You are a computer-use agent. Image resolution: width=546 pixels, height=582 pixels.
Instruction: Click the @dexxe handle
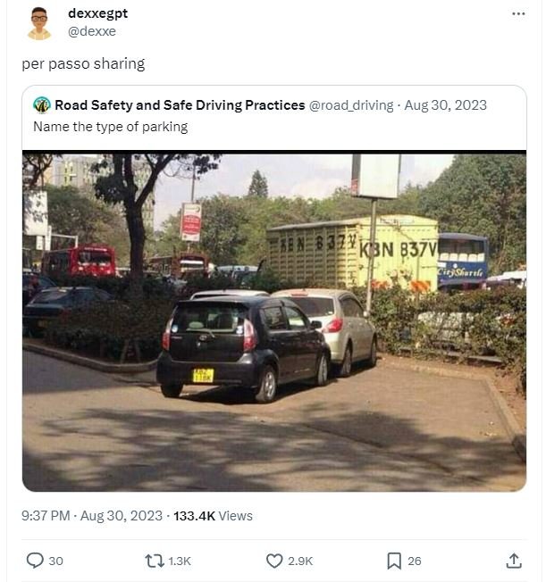(92, 31)
